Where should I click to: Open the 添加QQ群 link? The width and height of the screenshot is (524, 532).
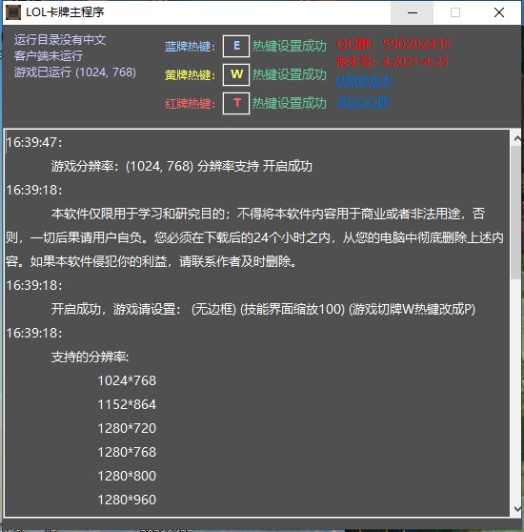363,102
